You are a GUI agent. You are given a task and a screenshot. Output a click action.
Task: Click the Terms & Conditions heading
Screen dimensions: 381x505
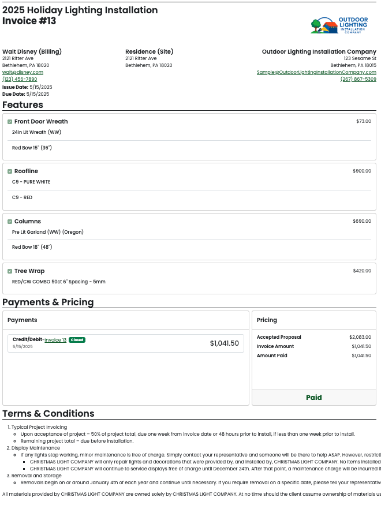48,414
